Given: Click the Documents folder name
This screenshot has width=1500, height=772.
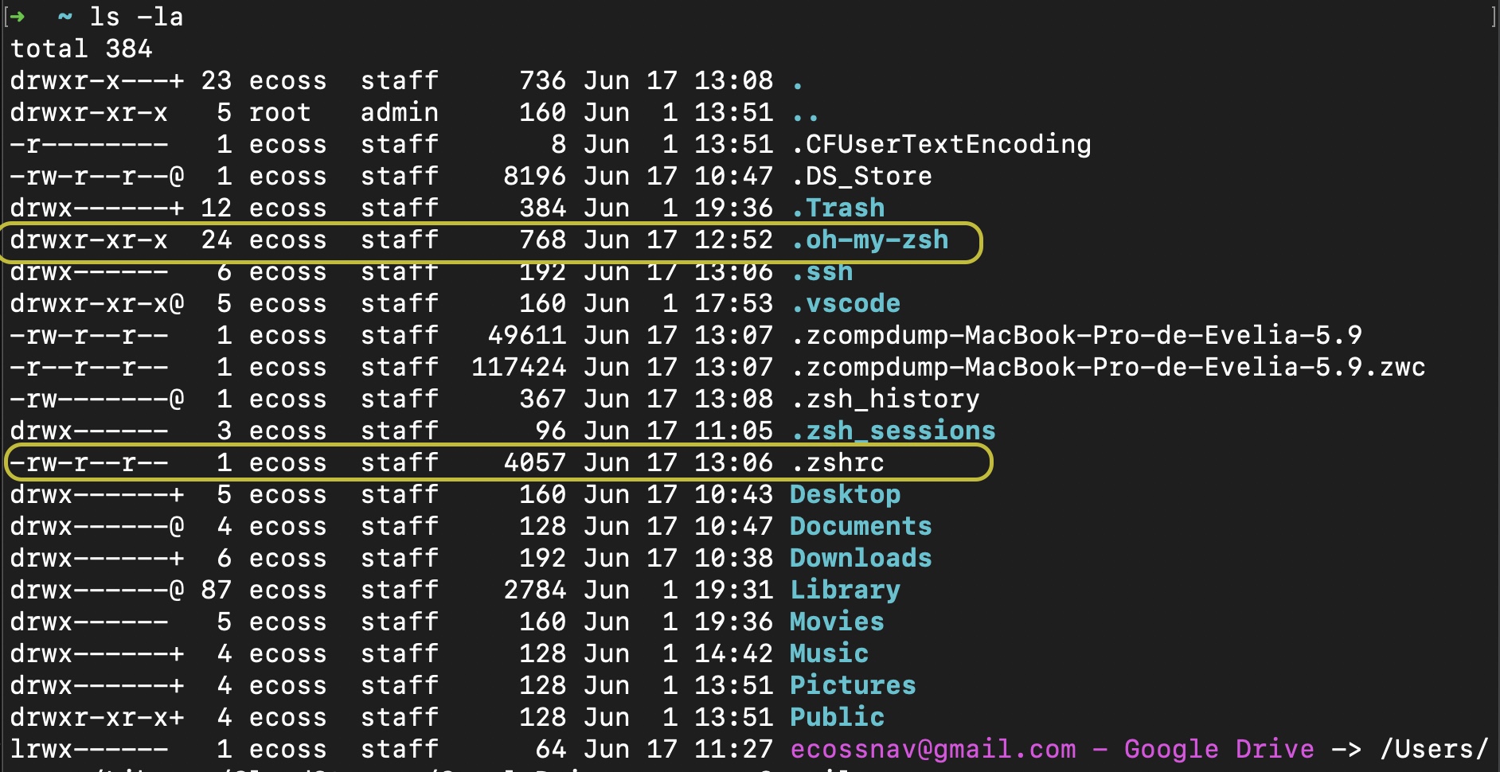Looking at the screenshot, I should [861, 526].
